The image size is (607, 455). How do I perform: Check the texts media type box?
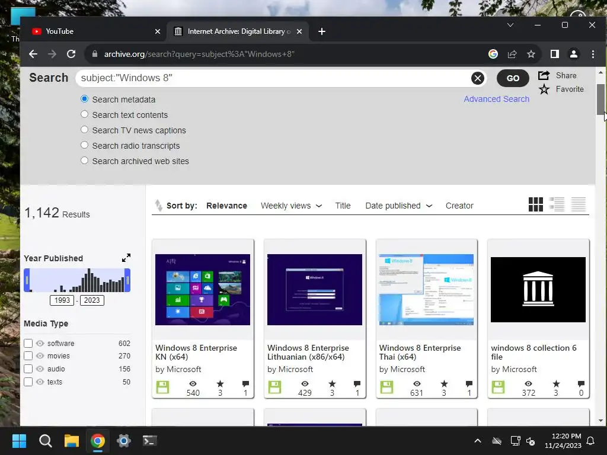click(28, 382)
